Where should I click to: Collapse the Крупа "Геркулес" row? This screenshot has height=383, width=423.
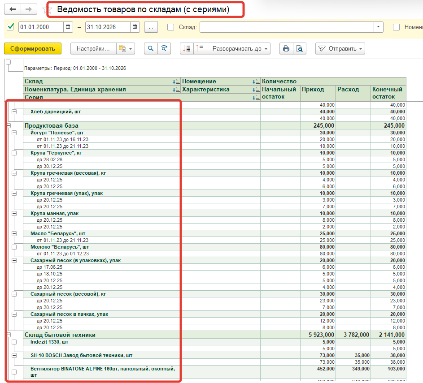[14, 153]
